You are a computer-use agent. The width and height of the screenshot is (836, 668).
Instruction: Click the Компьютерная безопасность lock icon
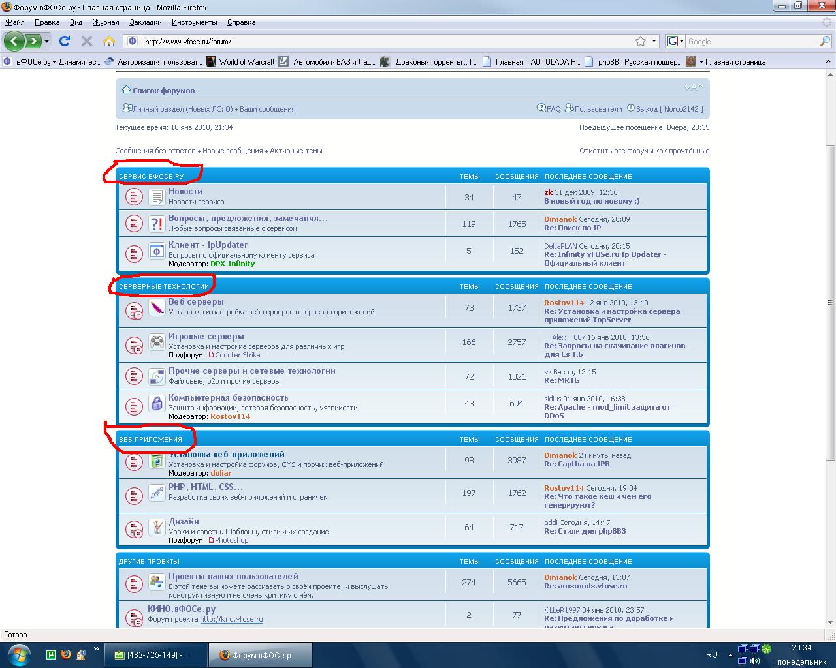(x=157, y=404)
